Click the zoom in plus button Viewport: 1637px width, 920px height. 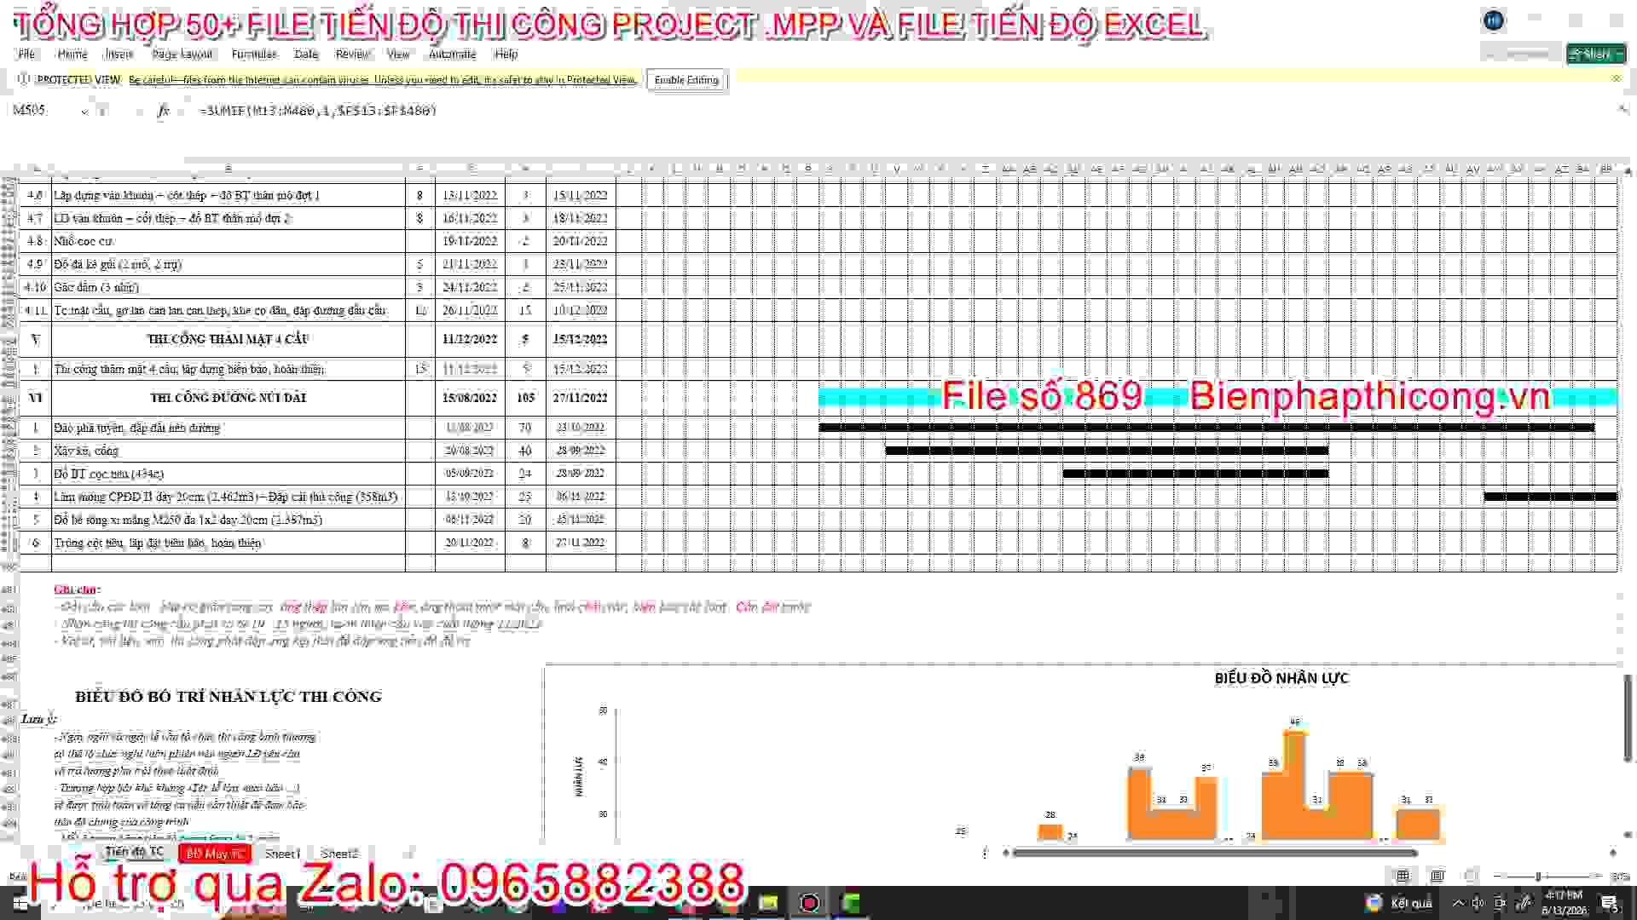1597,876
